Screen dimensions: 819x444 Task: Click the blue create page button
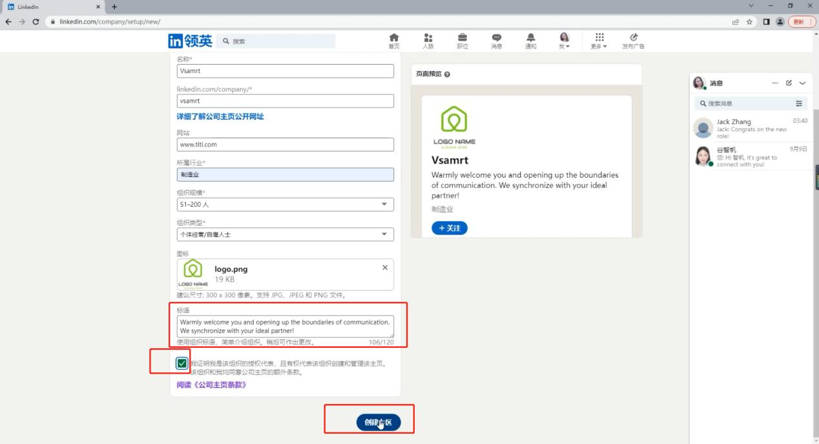(378, 422)
